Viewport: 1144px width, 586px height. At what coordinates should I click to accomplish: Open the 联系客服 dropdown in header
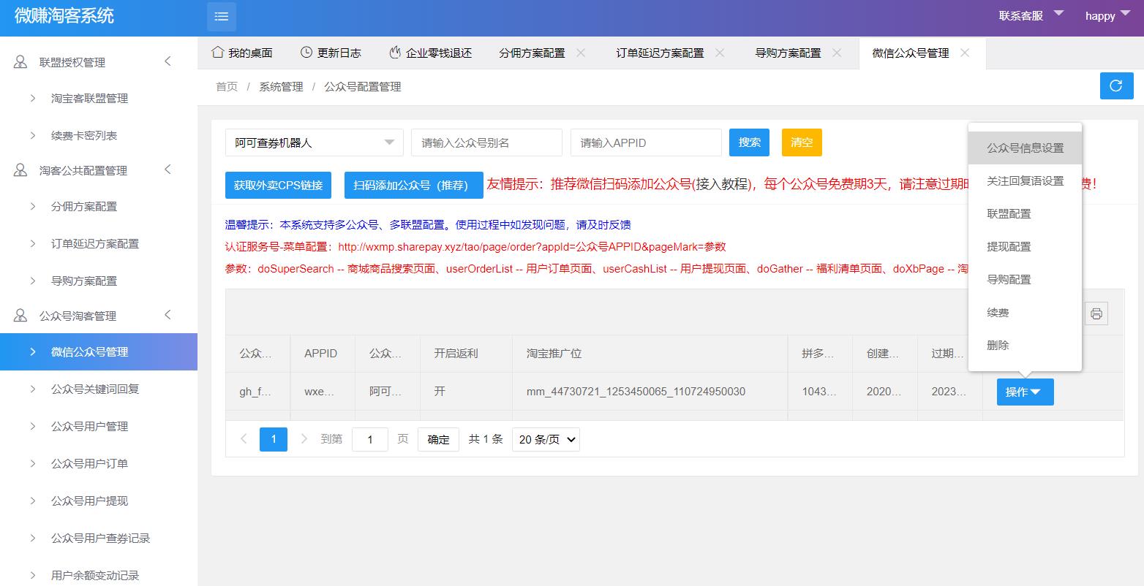(x=1031, y=15)
